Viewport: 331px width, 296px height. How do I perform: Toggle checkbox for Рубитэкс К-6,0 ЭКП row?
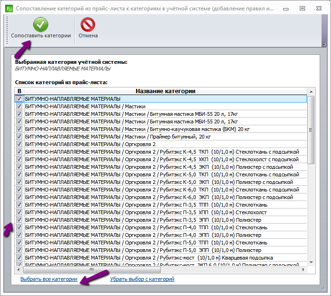(19, 197)
